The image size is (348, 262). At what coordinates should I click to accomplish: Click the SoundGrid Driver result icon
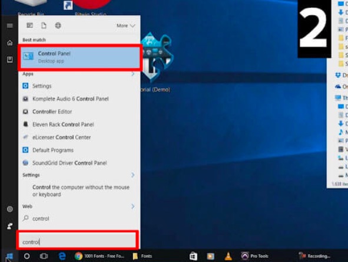[25, 163]
